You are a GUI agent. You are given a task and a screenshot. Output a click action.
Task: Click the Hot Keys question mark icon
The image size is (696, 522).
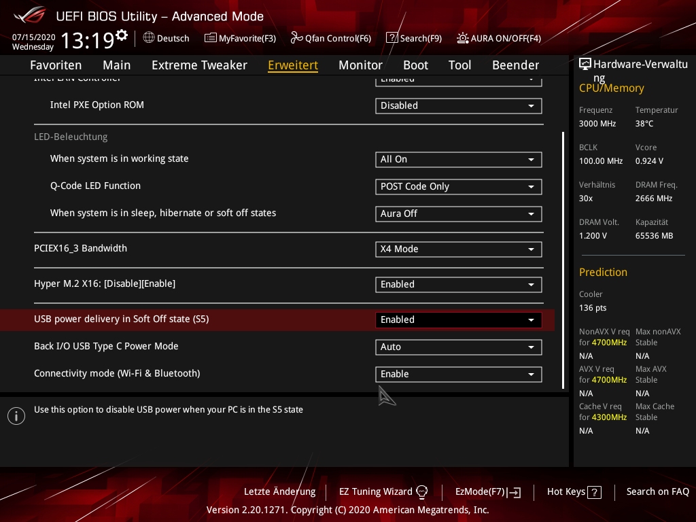click(x=594, y=492)
